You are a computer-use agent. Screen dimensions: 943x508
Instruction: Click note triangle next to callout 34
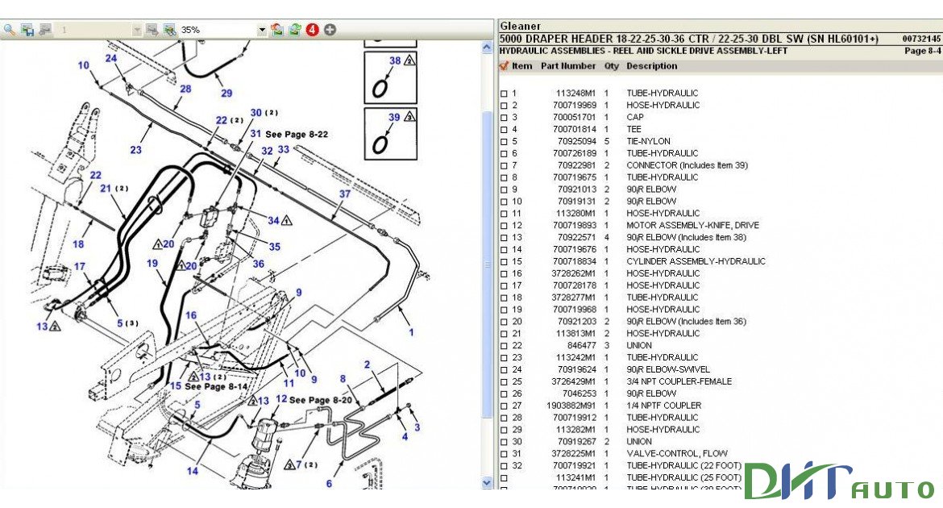(286, 221)
